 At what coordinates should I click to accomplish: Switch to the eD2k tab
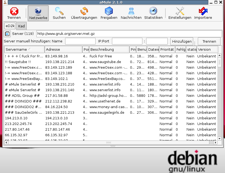click(10, 26)
